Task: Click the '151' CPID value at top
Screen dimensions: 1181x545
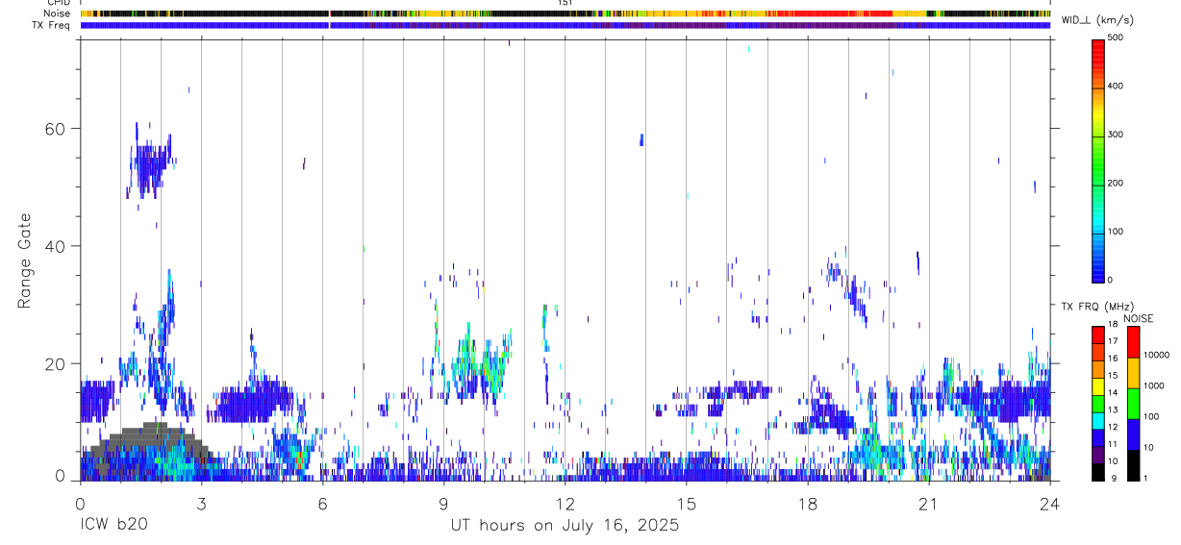Action: pyautogui.click(x=565, y=3)
